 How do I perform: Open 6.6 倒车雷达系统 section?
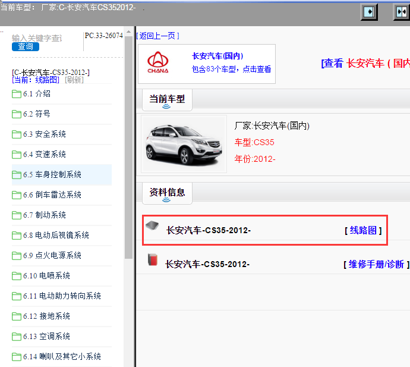click(52, 195)
